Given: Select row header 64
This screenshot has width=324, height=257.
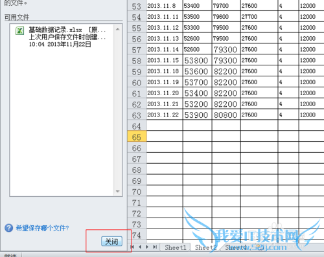Looking at the screenshot, I should [137, 126].
